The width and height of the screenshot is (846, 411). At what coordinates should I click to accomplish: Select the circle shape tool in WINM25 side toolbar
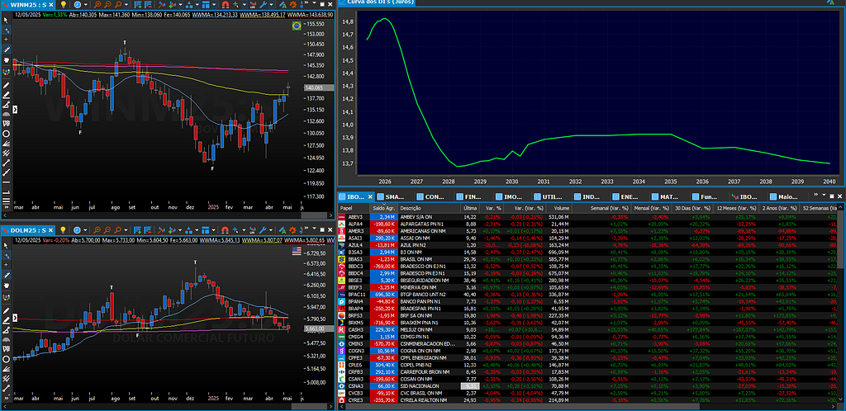coord(7,133)
